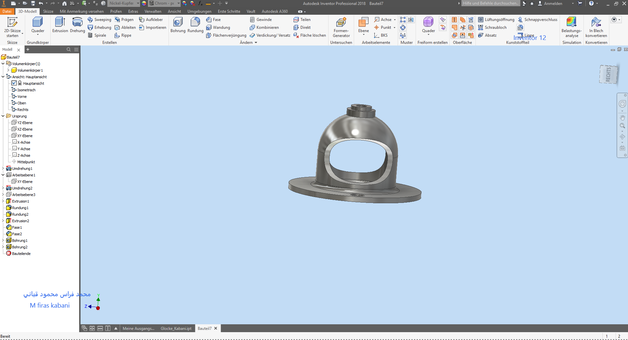Expand the Extrusion1 feature node

tap(3, 201)
